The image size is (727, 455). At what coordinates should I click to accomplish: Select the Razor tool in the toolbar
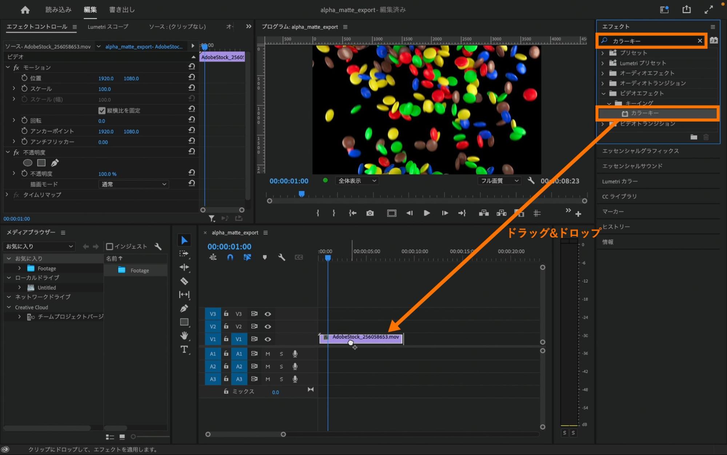click(184, 281)
